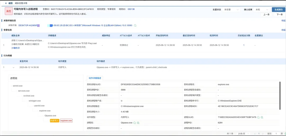Open rule ID 050136 link

click(131, 9)
